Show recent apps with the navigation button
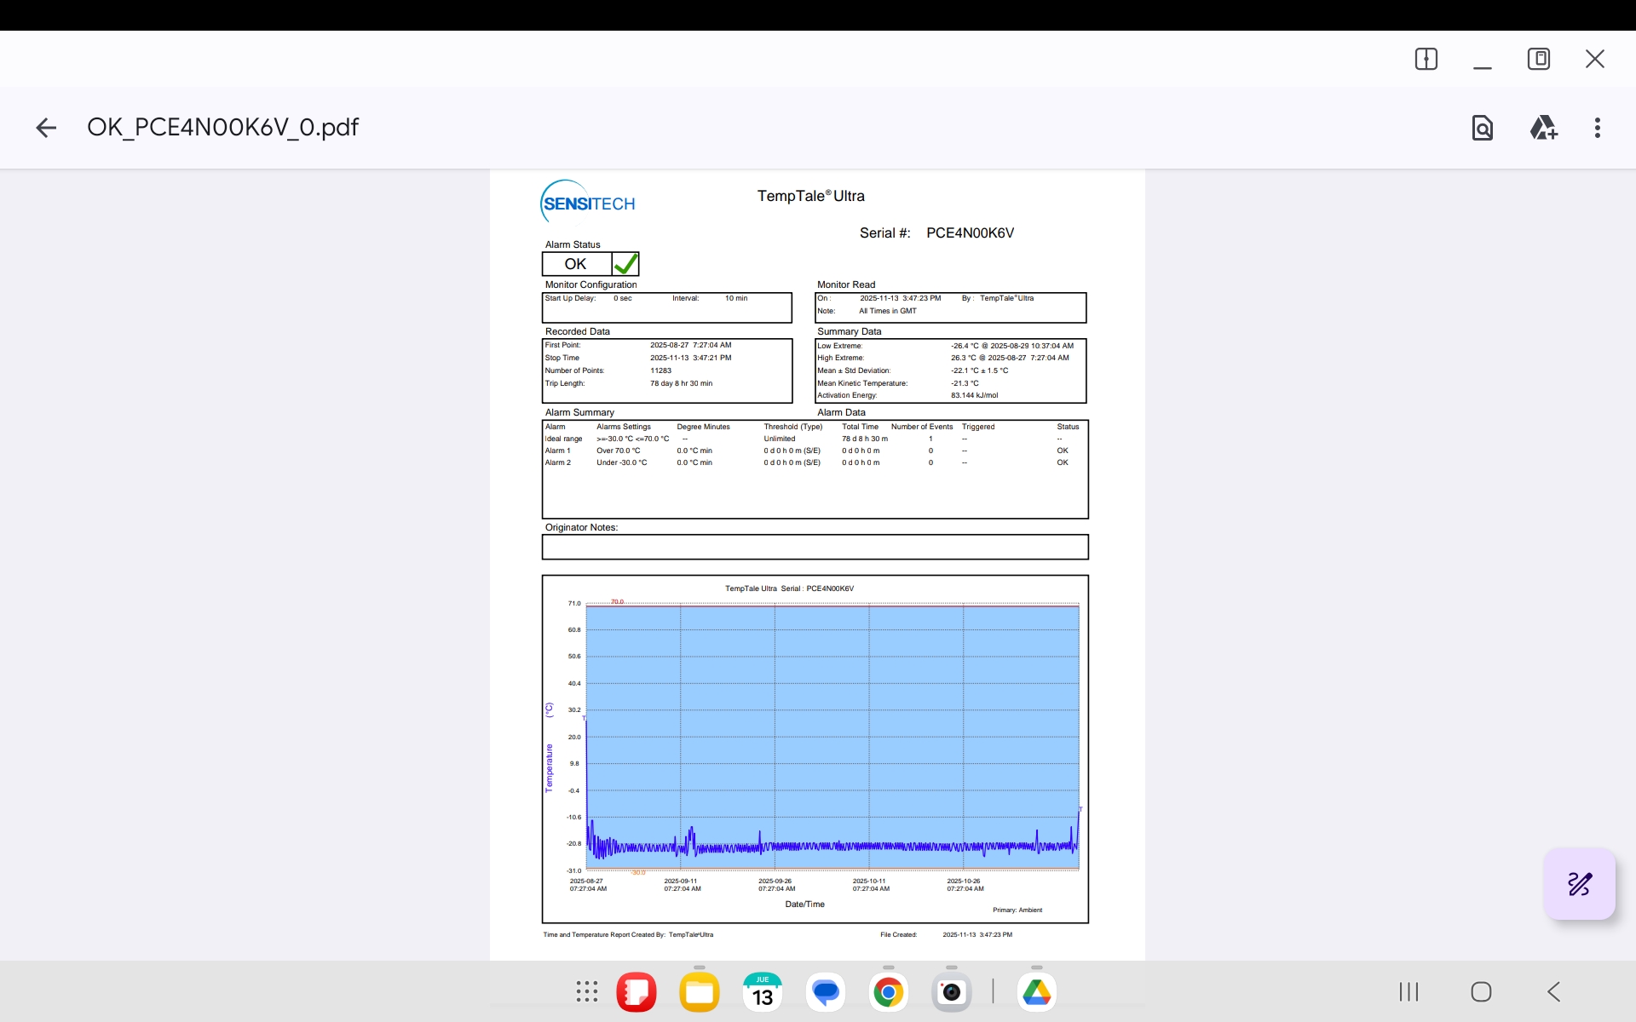Screen dimensions: 1636x1022 [1408, 991]
